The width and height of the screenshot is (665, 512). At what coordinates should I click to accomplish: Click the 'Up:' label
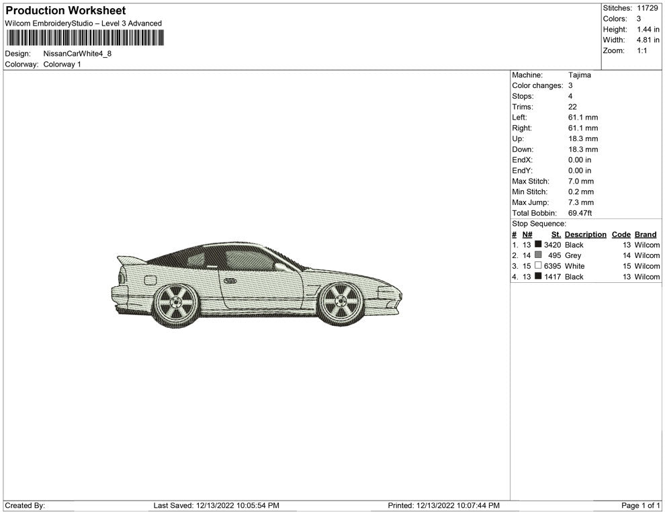tap(518, 138)
